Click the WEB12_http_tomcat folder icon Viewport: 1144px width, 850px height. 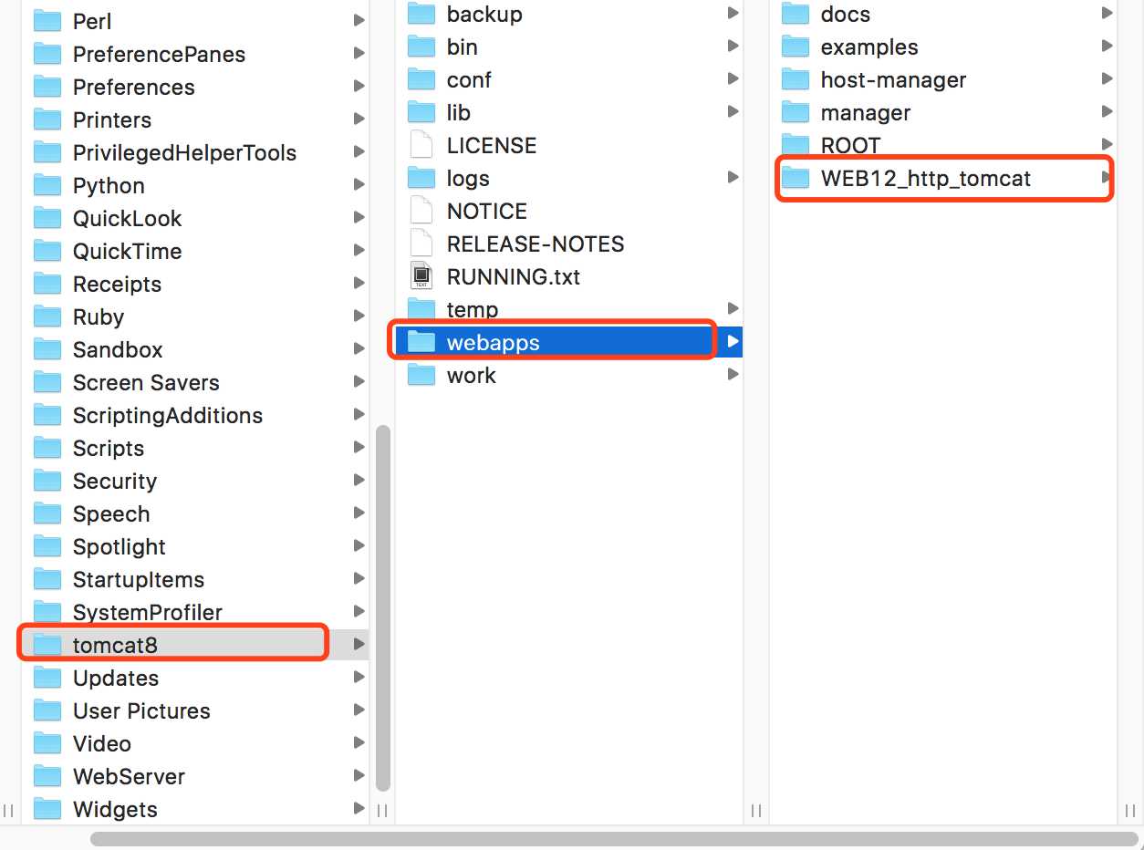(x=796, y=178)
